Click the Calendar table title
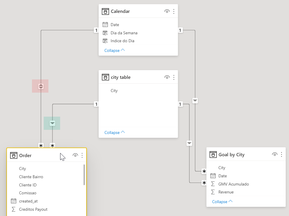Screen dimensions: 289x216 point(120,11)
